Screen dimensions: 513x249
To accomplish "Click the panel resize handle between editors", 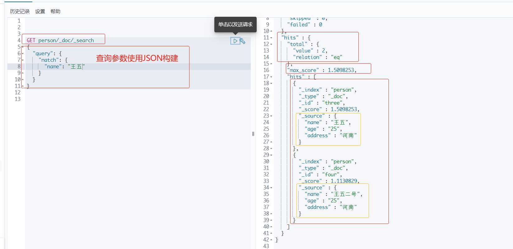I will pos(253,134).
